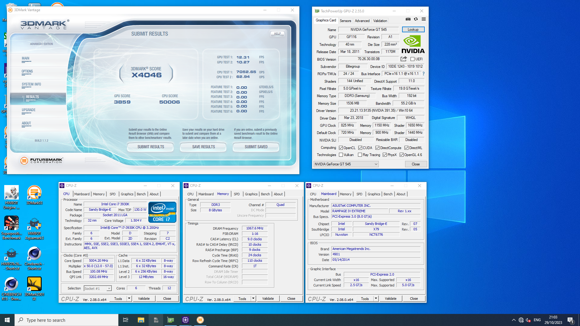Open the 3DMark03 desktop icon
Image resolution: width=580 pixels, height=326 pixels.
tap(34, 195)
